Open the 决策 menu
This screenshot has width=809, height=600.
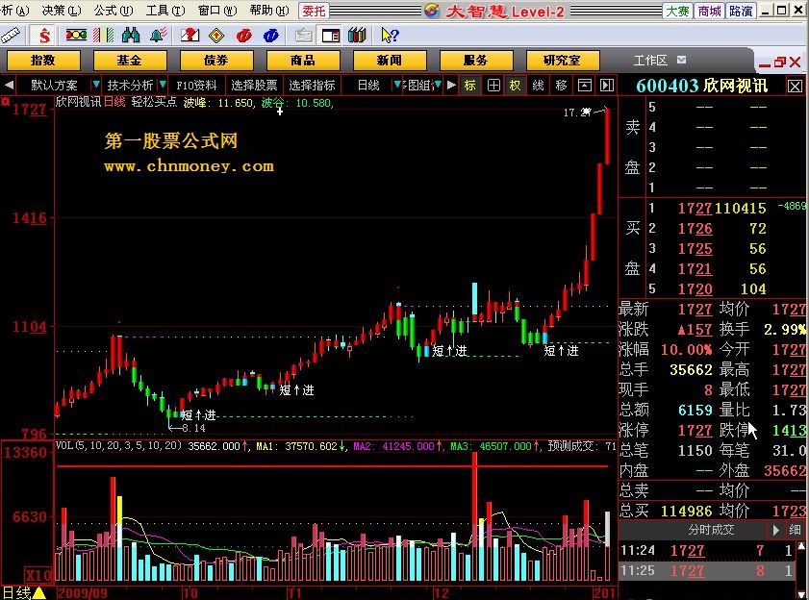tap(61, 11)
